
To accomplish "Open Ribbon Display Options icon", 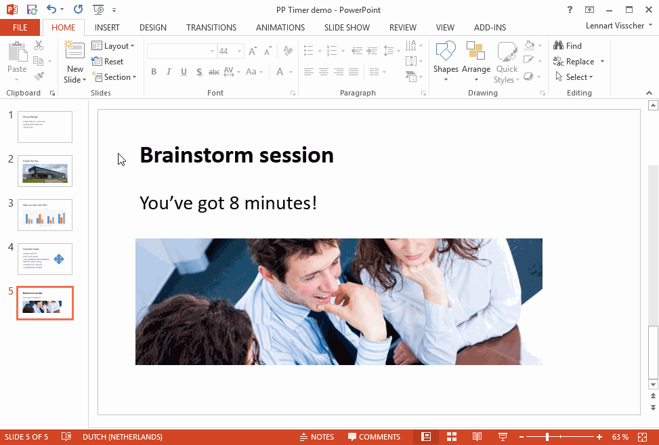I will (x=589, y=9).
